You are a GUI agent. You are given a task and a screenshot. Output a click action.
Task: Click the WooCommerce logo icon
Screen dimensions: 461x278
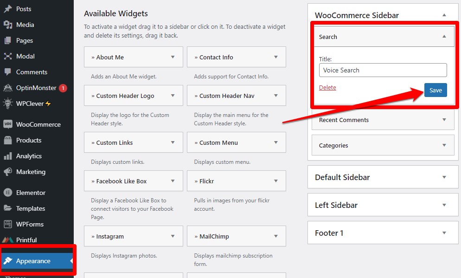[8, 124]
